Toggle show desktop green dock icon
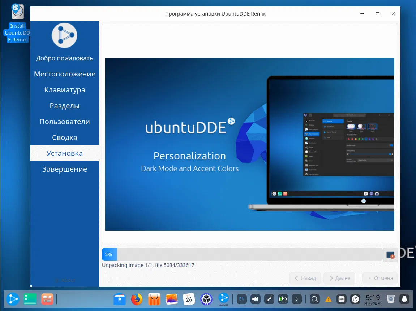Viewport: 416px width, 311px height. coord(30,299)
